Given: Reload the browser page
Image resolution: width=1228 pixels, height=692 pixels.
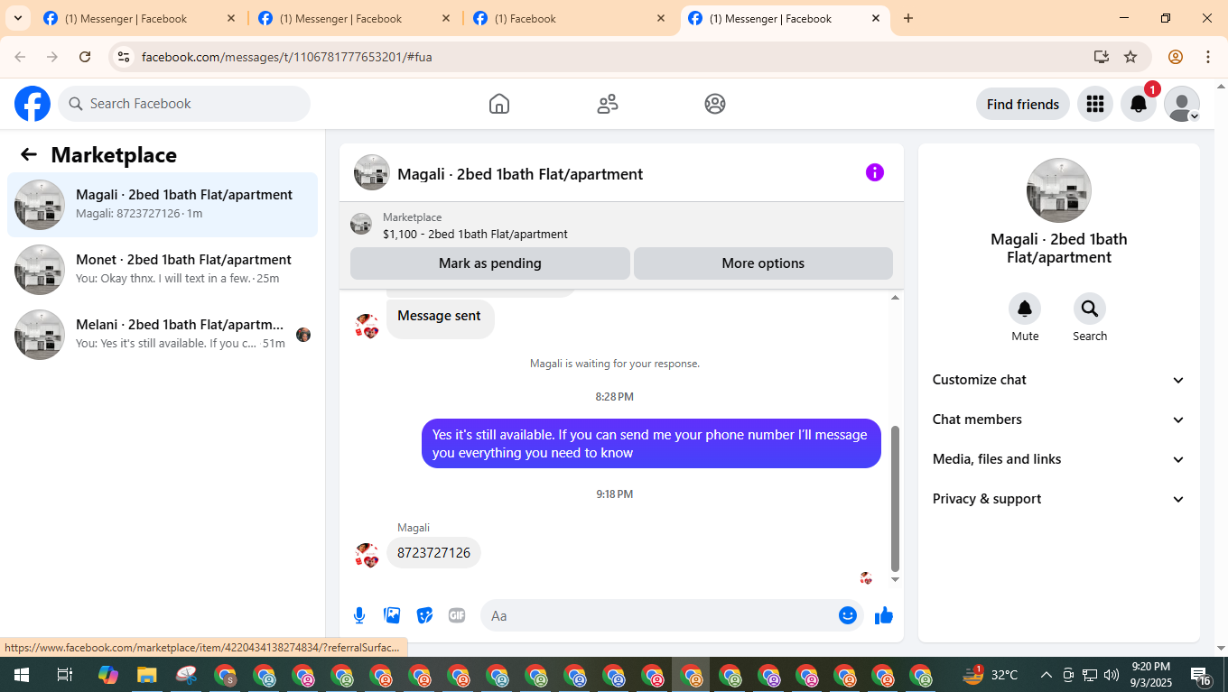Looking at the screenshot, I should pyautogui.click(x=85, y=57).
